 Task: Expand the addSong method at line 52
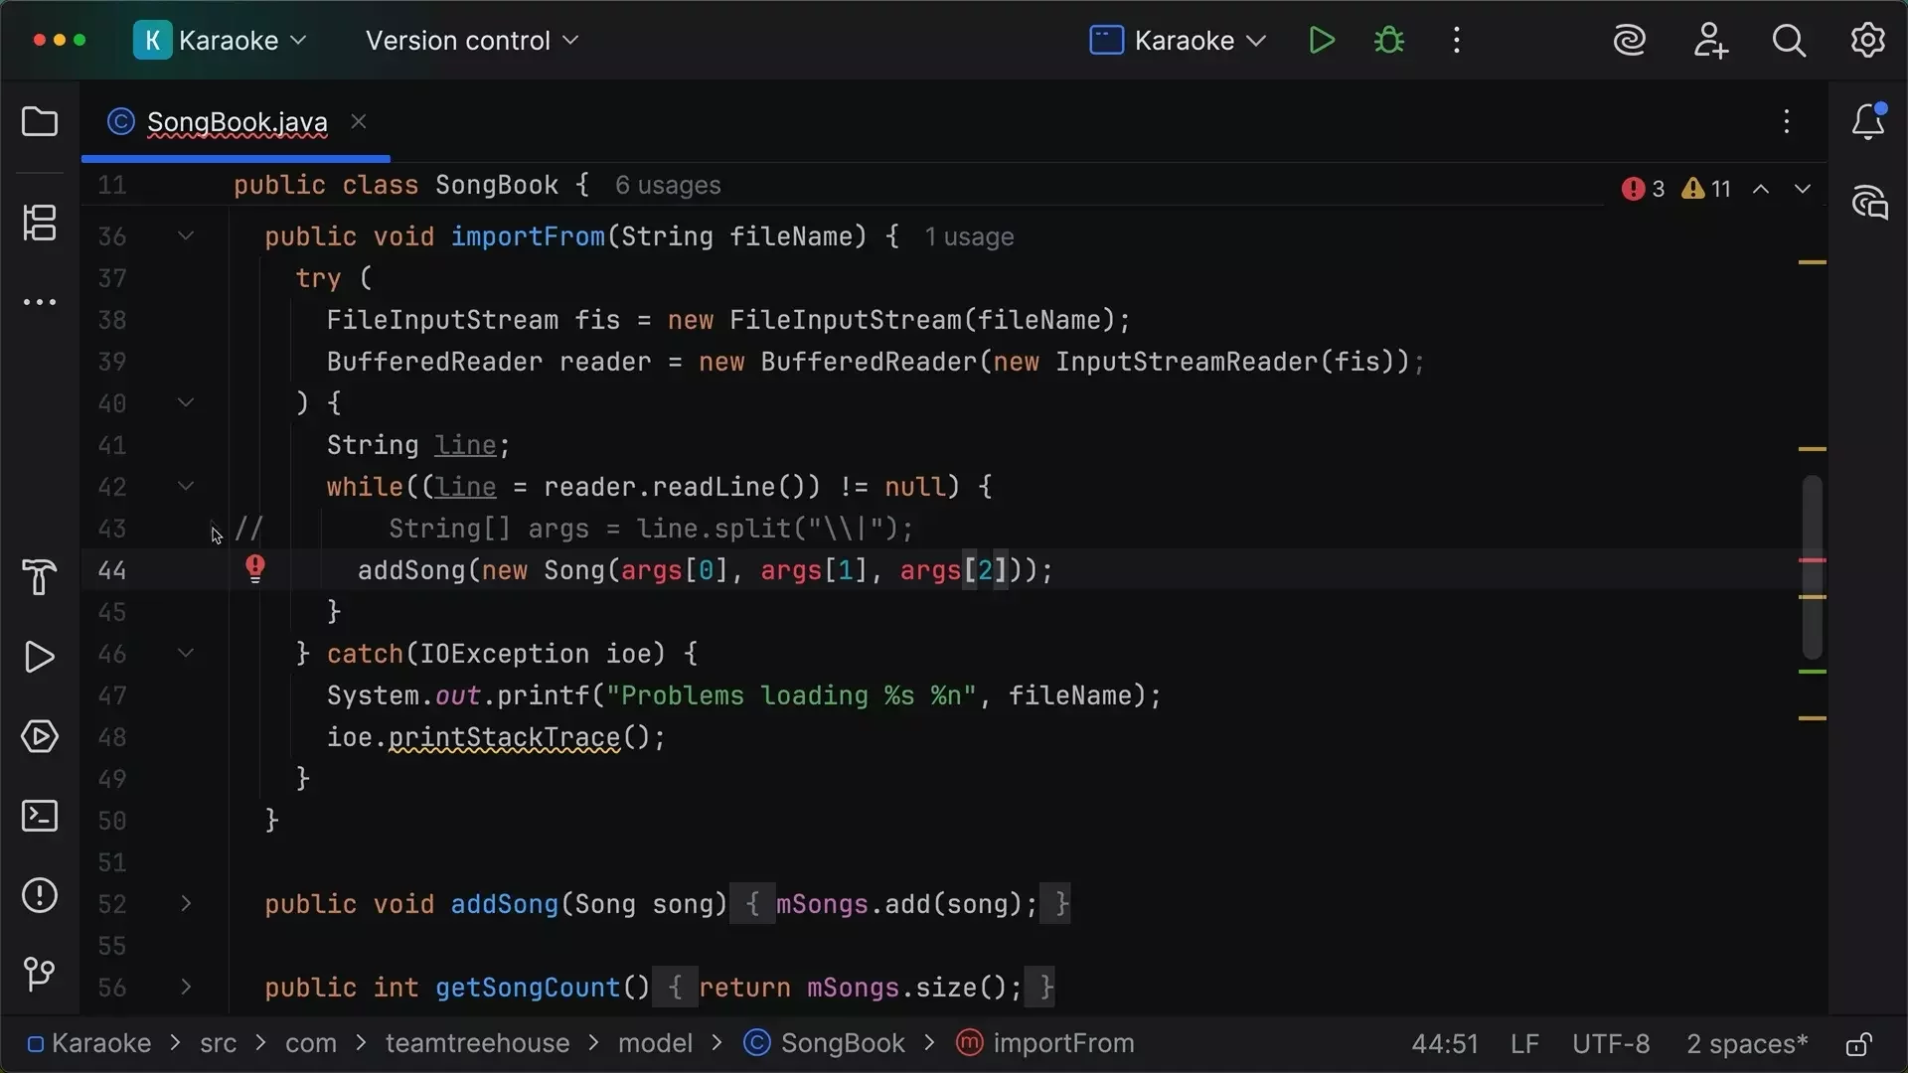pyautogui.click(x=186, y=903)
